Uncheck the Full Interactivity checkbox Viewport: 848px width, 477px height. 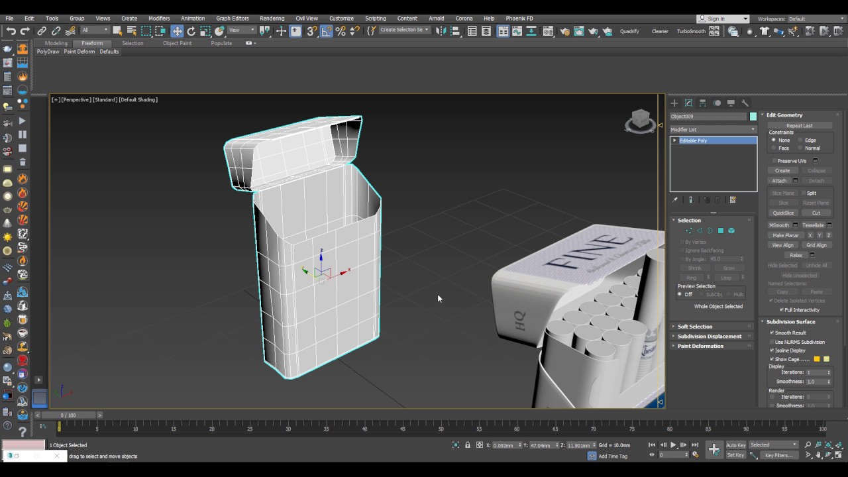click(x=782, y=310)
